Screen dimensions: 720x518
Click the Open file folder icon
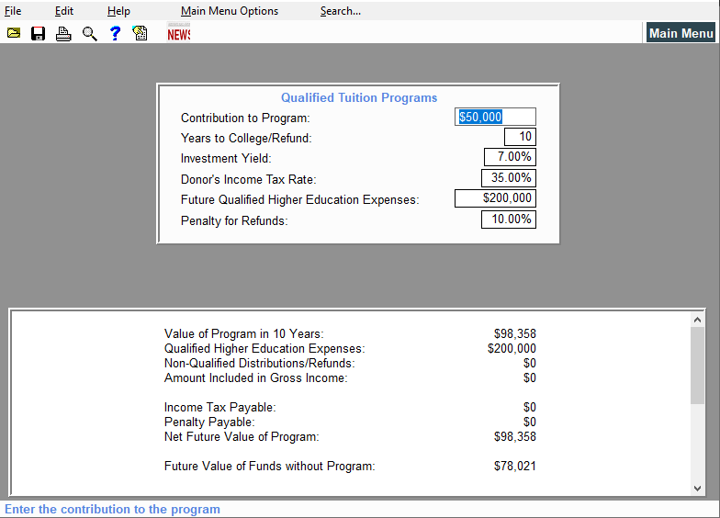(14, 34)
